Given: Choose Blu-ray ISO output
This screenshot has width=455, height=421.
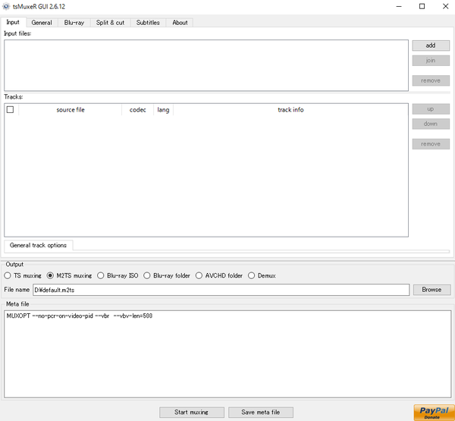Looking at the screenshot, I should coord(118,275).
